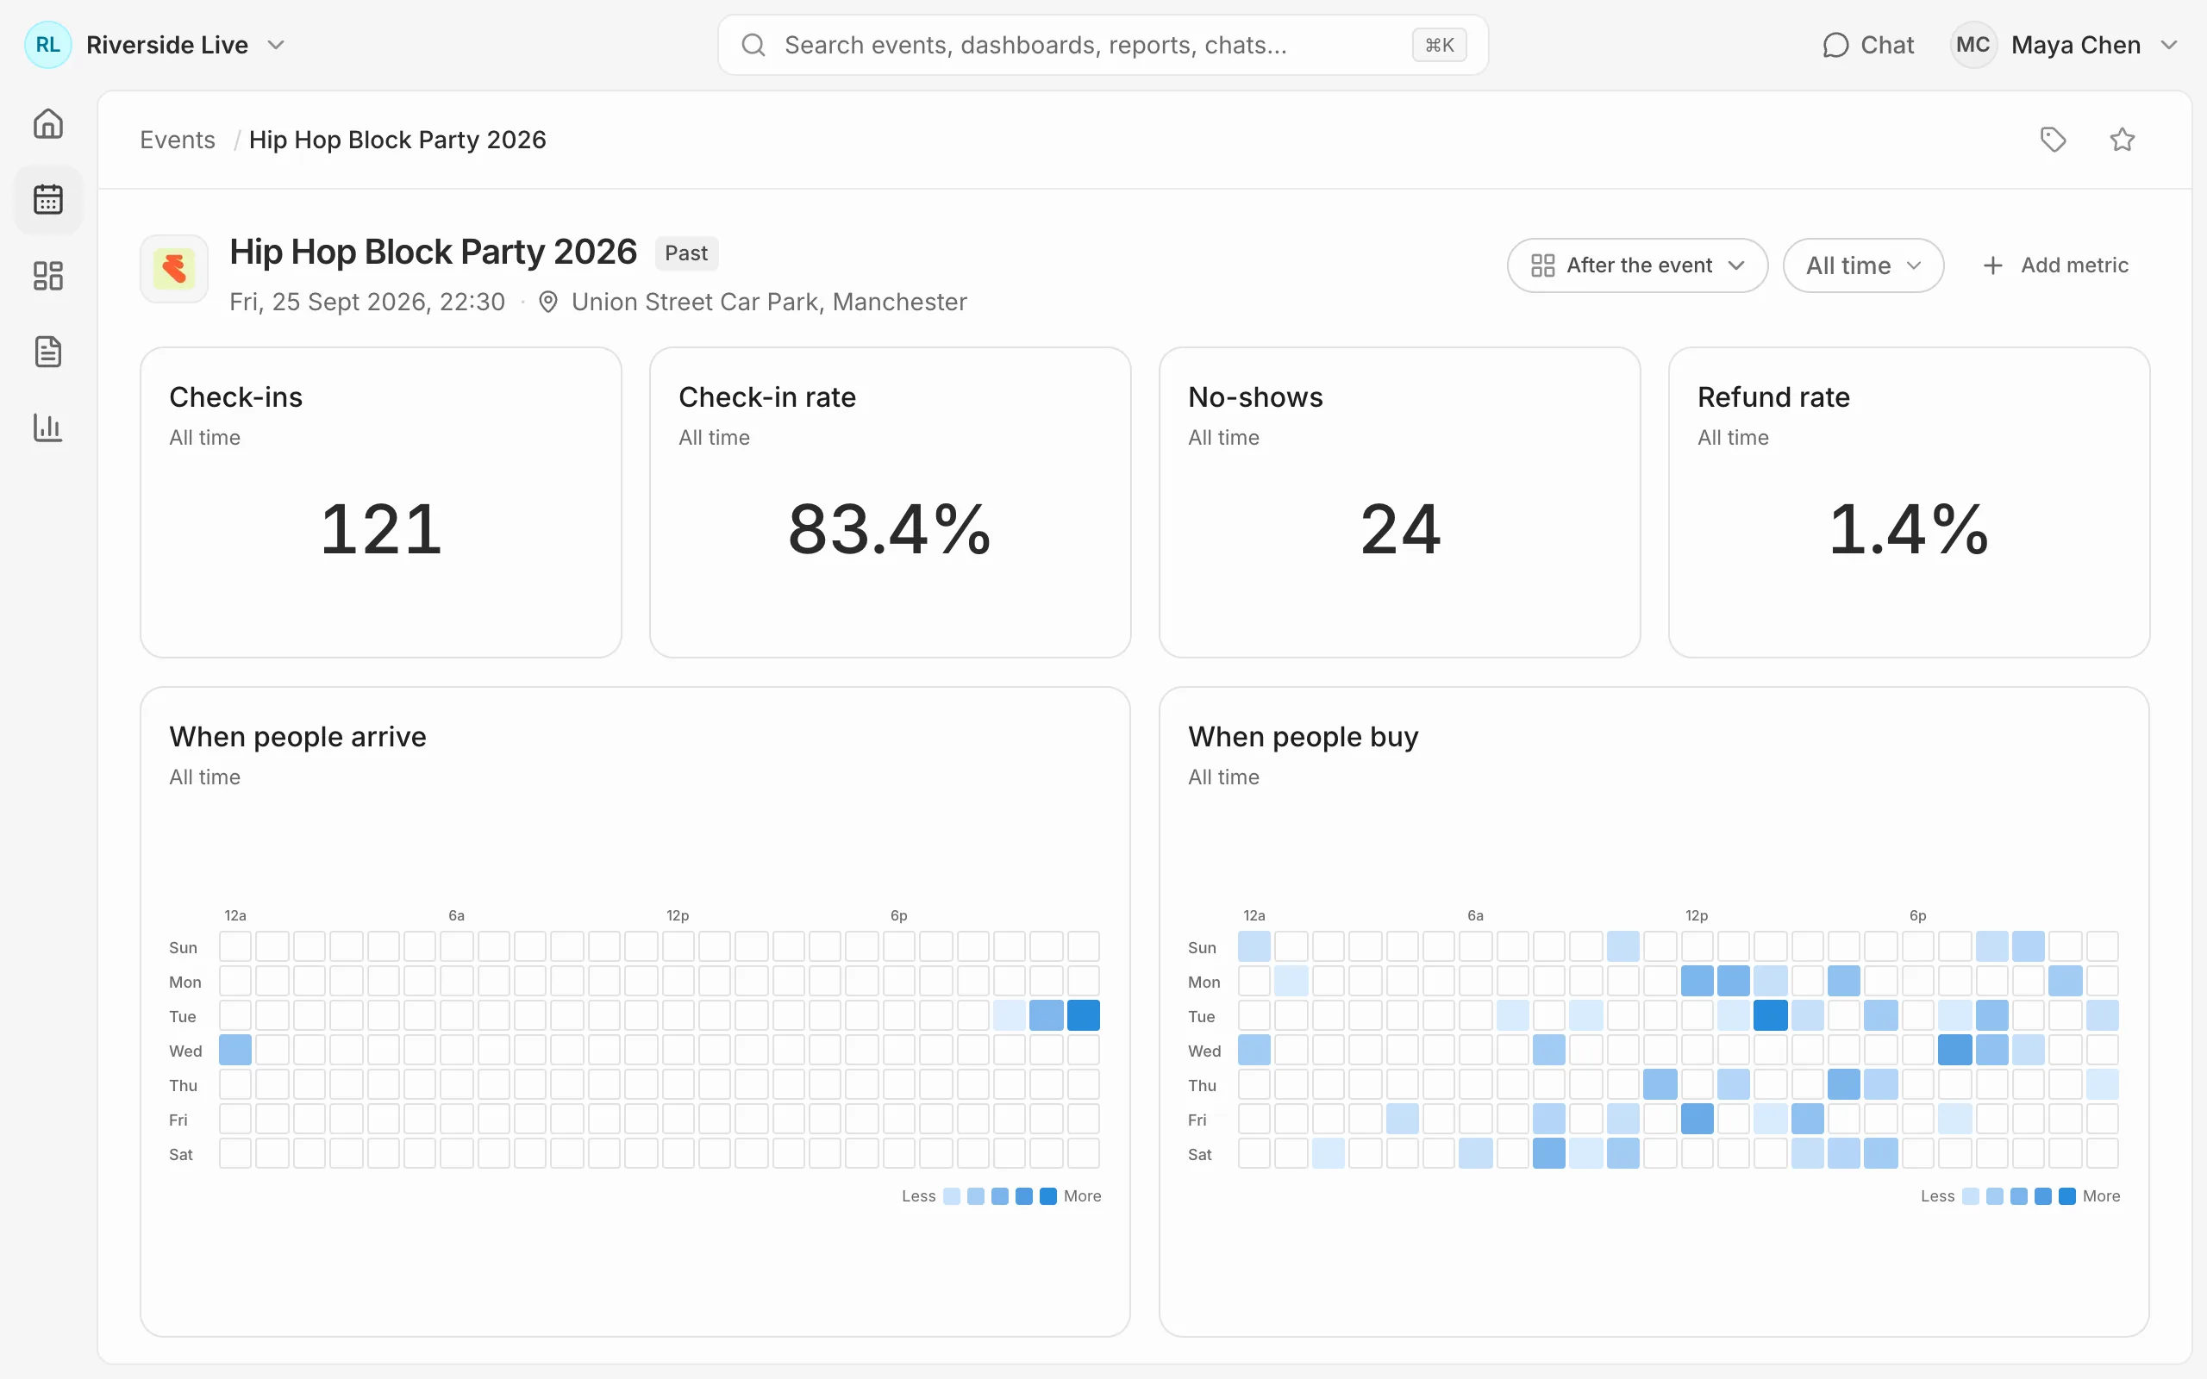
Task: Click the When people buy title
Action: [1304, 737]
